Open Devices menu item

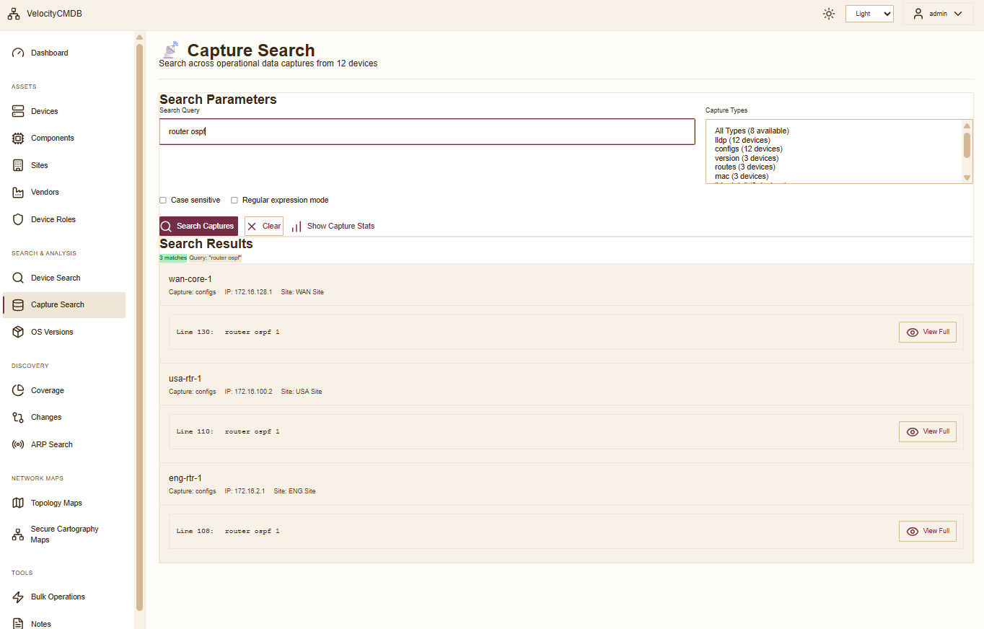point(64,111)
